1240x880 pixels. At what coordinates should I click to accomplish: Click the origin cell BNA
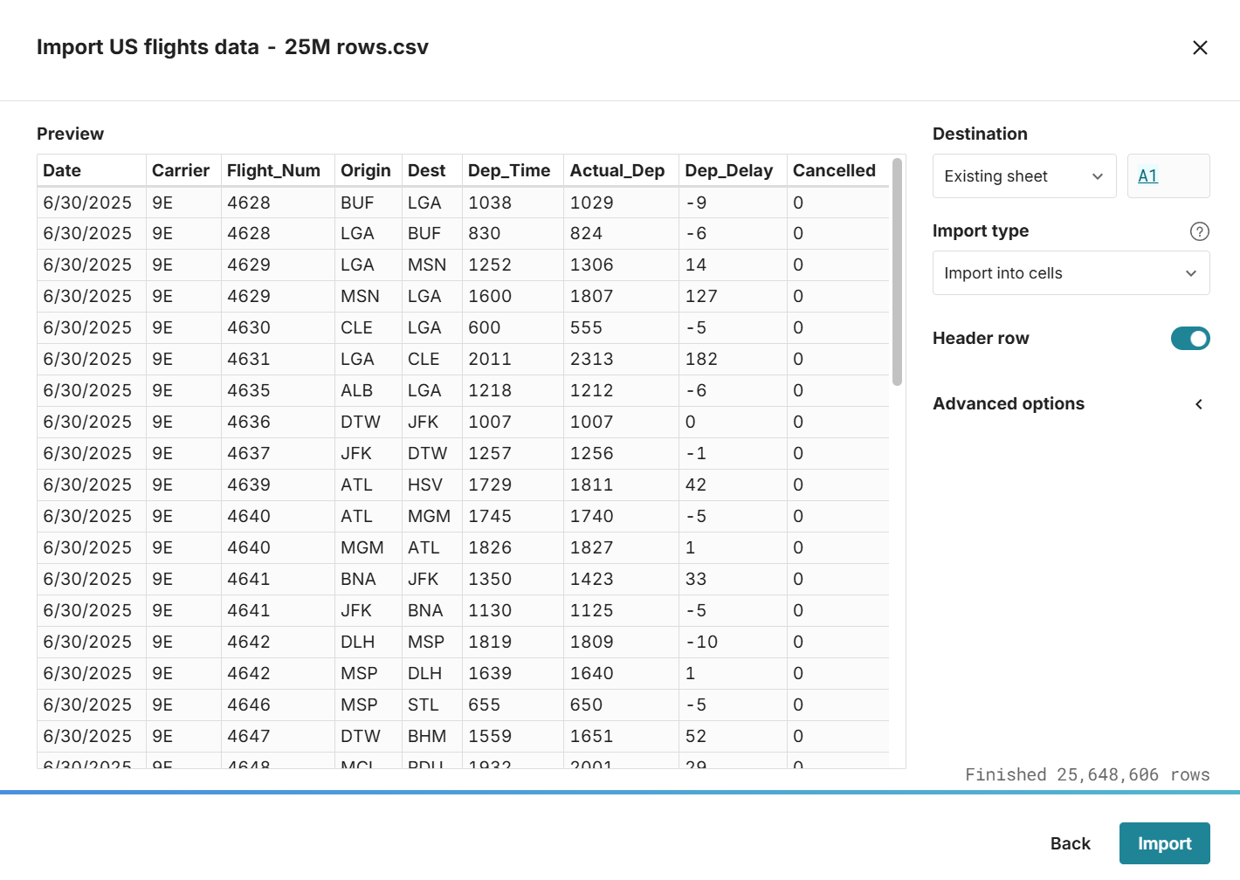click(x=369, y=580)
